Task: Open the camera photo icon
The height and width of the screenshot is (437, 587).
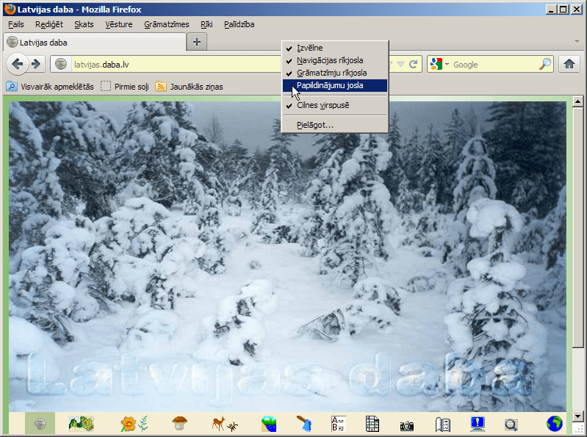Action: [406, 425]
